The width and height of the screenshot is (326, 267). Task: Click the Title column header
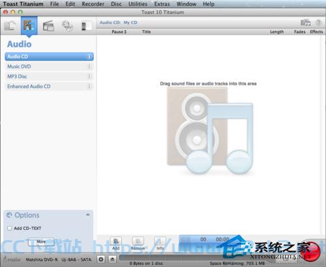146,32
